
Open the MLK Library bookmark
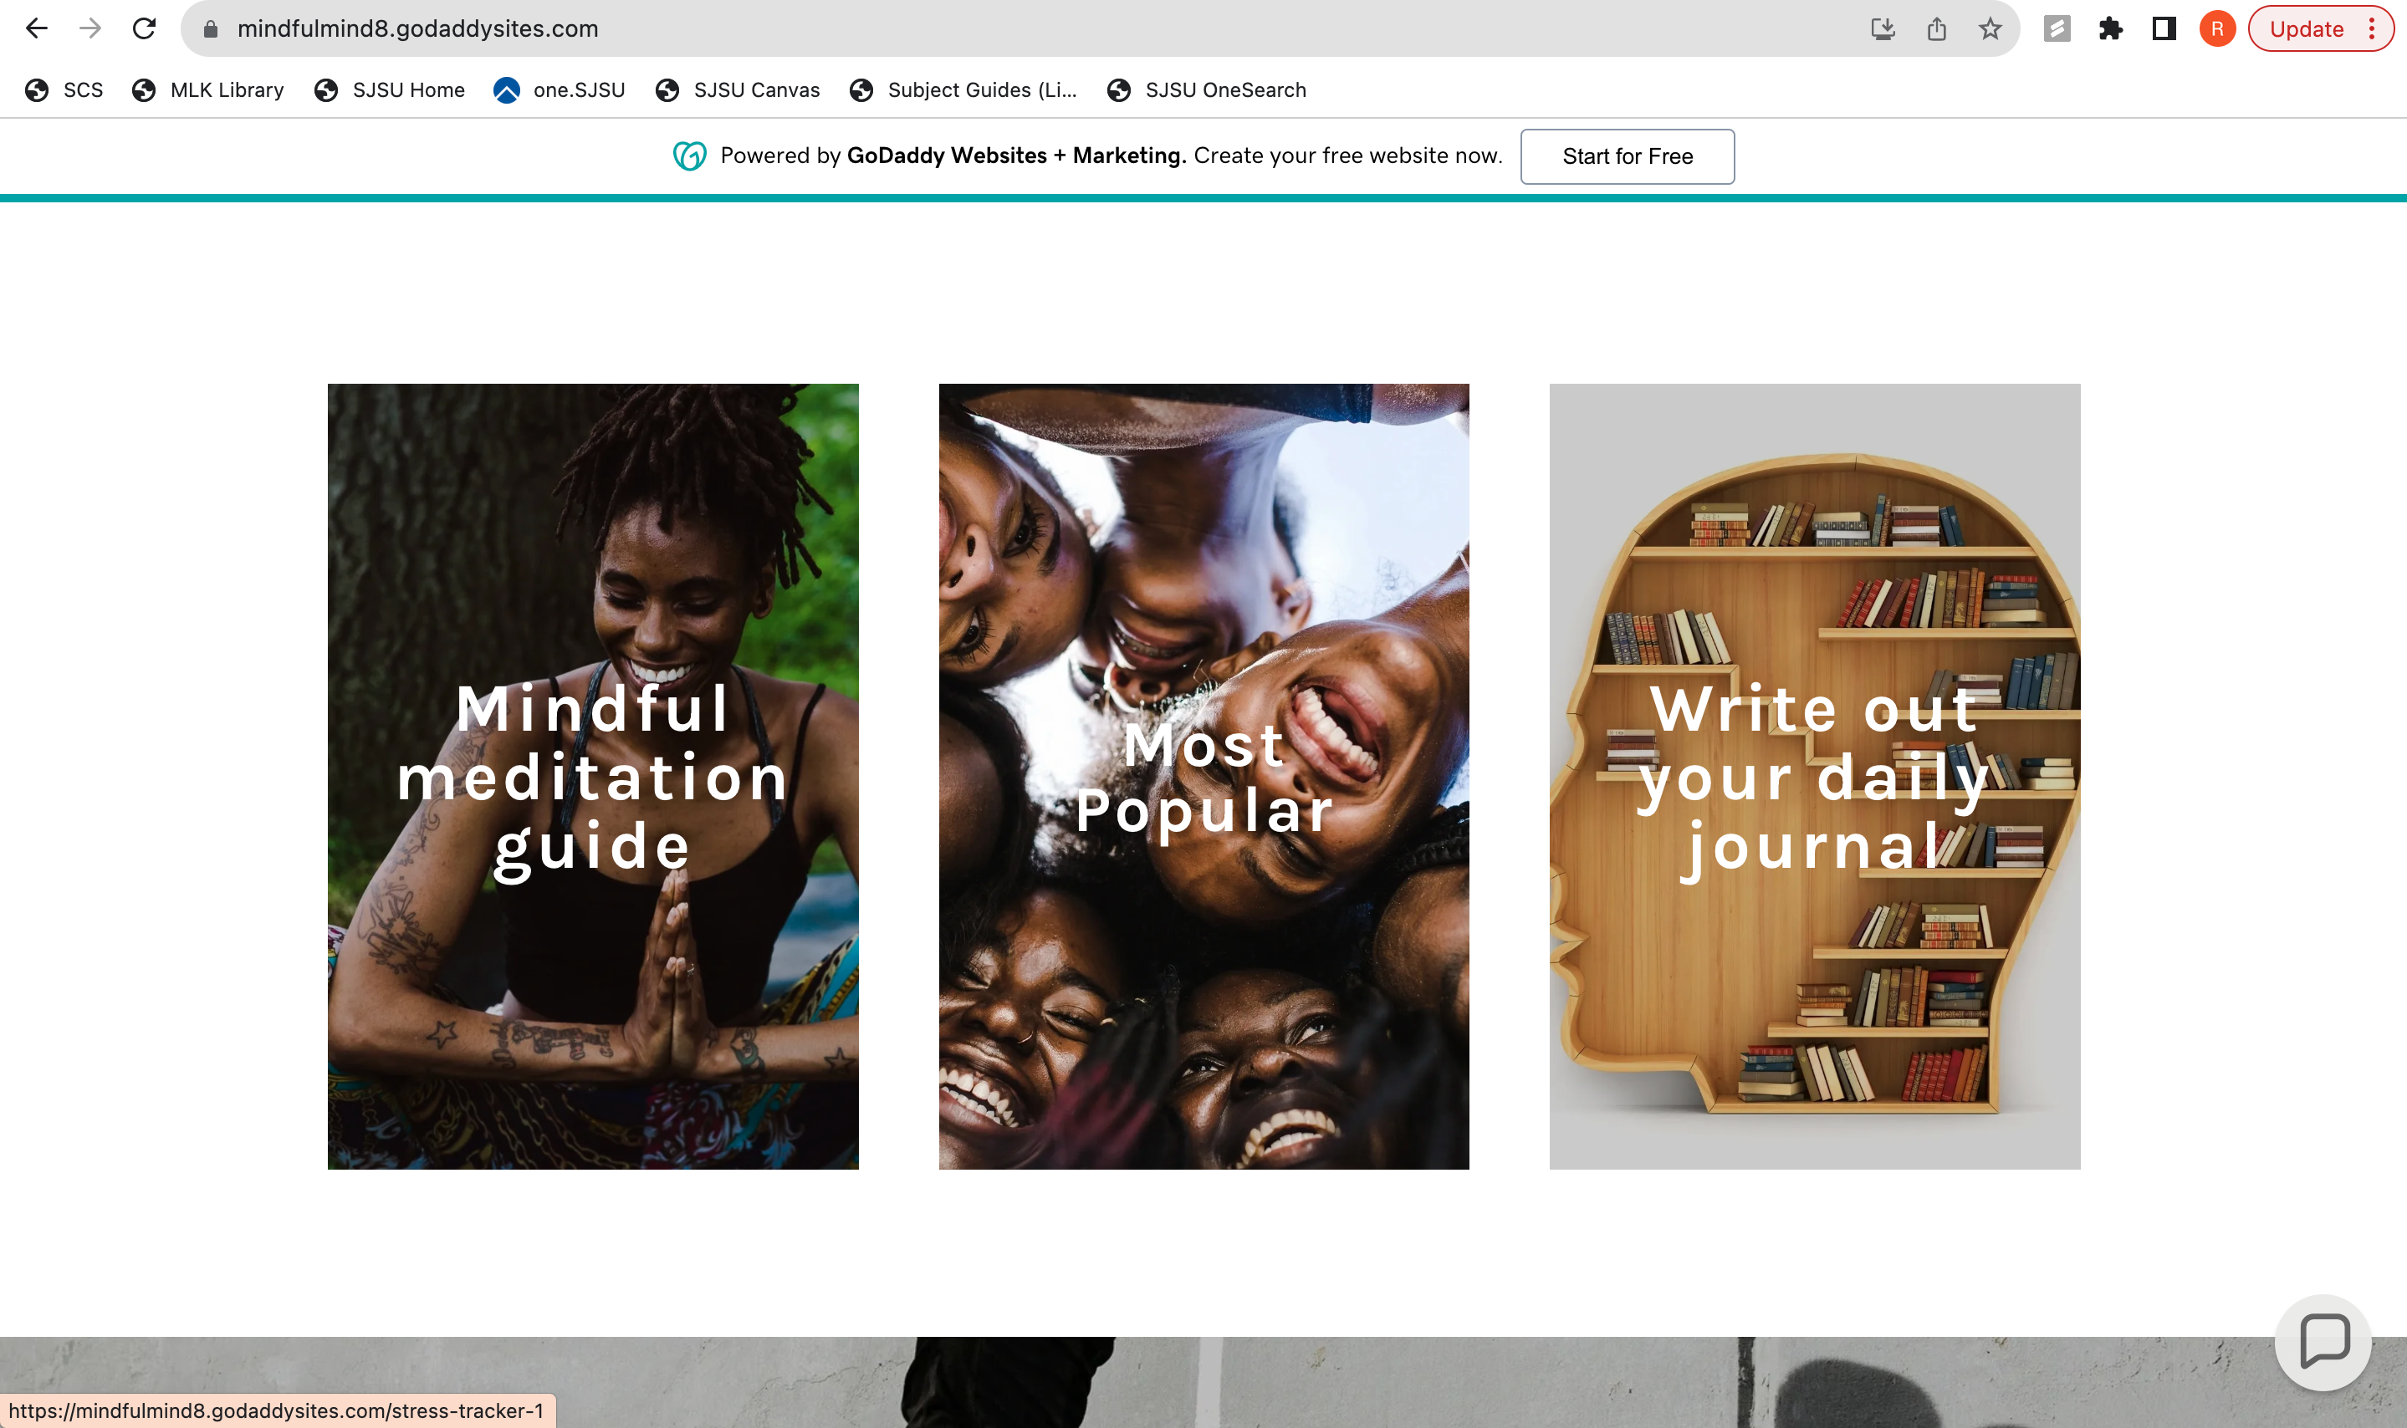[208, 89]
